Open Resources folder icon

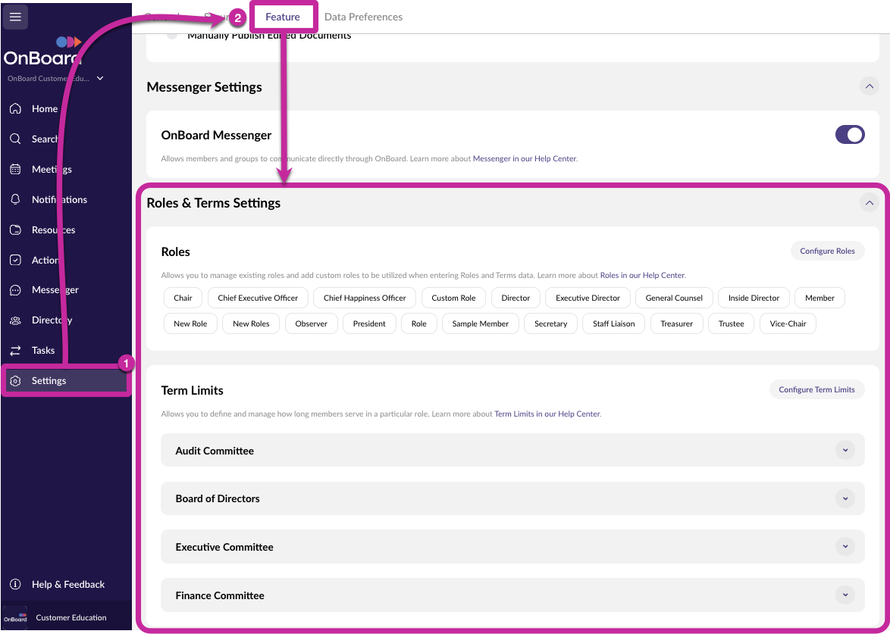[15, 230]
